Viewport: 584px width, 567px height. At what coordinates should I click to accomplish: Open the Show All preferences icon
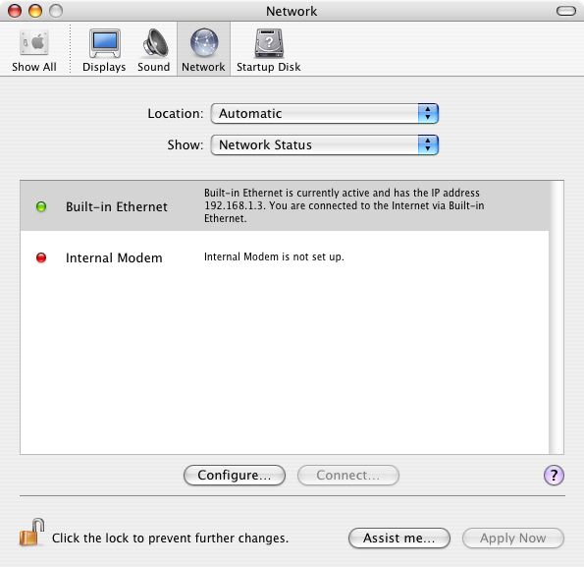(34, 50)
